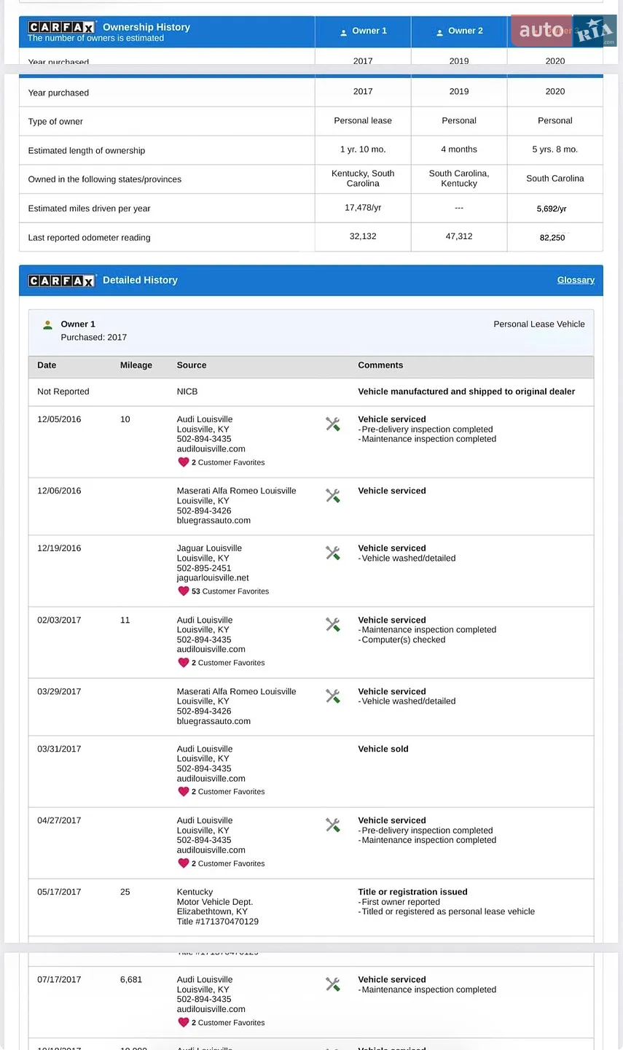Click 'Estimated miles driven per year' row label
The height and width of the screenshot is (1050, 623).
tap(89, 209)
